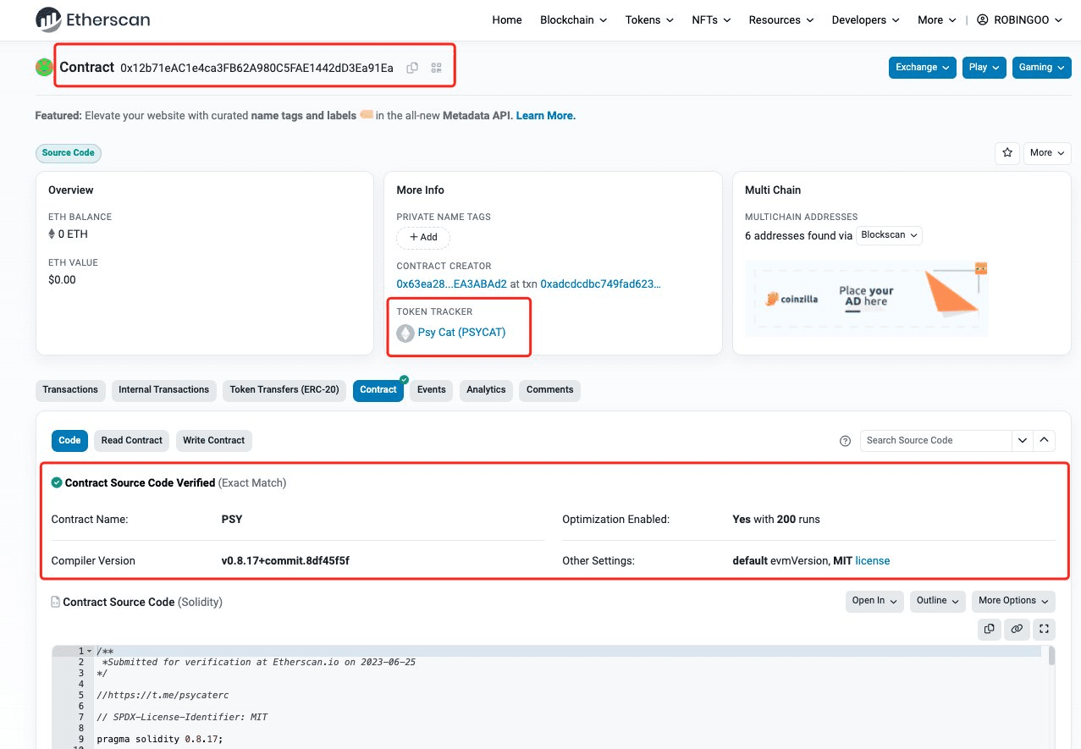Expand the More Options dropdown

[1012, 601]
